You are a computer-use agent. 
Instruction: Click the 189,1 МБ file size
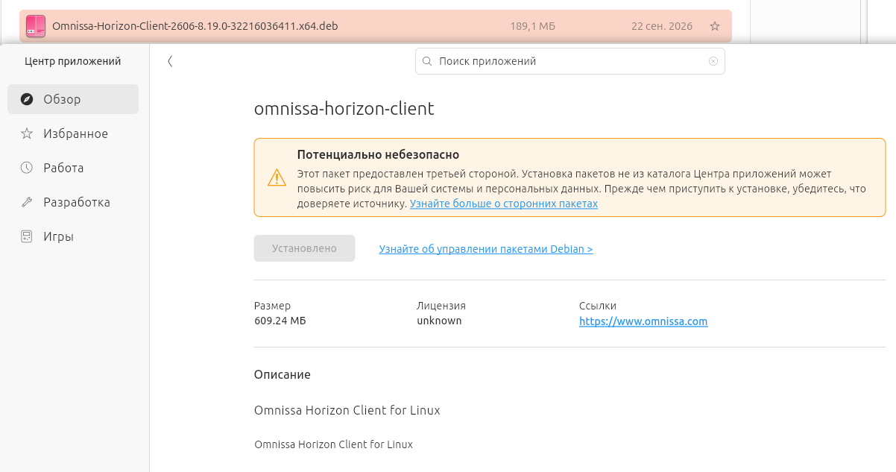coord(533,26)
